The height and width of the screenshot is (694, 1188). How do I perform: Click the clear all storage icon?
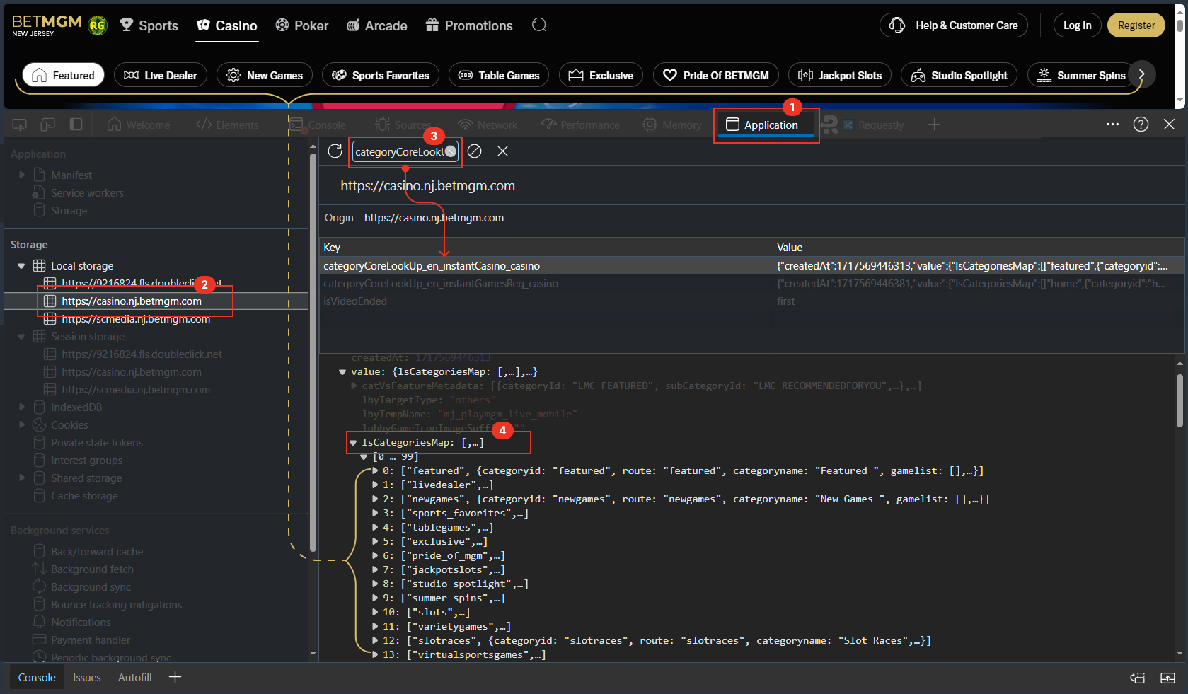tap(475, 151)
